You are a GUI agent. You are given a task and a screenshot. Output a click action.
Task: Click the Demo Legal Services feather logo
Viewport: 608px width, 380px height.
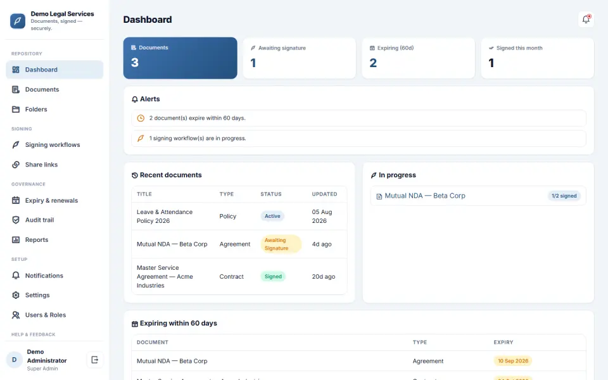click(x=18, y=21)
